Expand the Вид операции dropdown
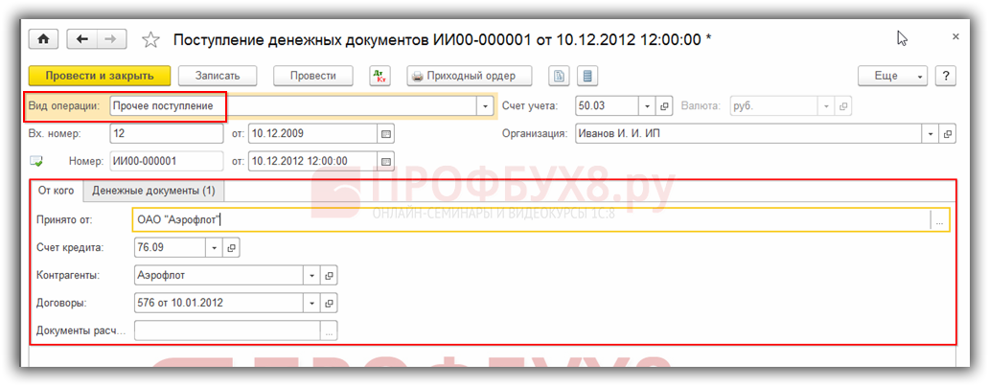The width and height of the screenshot is (989, 386). click(484, 106)
